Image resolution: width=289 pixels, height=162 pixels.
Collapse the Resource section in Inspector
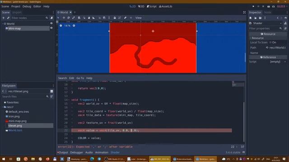click(251, 38)
